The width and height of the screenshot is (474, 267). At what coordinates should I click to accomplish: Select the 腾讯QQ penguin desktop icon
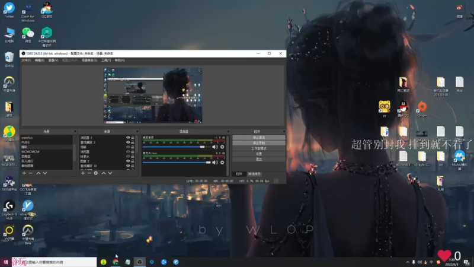[403, 109]
